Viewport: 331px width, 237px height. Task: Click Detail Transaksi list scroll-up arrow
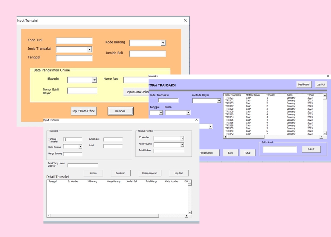pos(190,182)
